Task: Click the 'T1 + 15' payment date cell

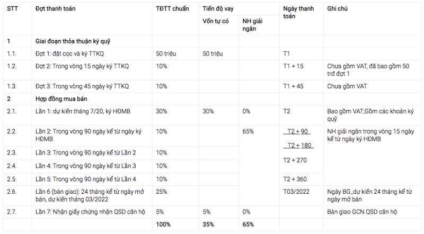Action: coord(293,66)
